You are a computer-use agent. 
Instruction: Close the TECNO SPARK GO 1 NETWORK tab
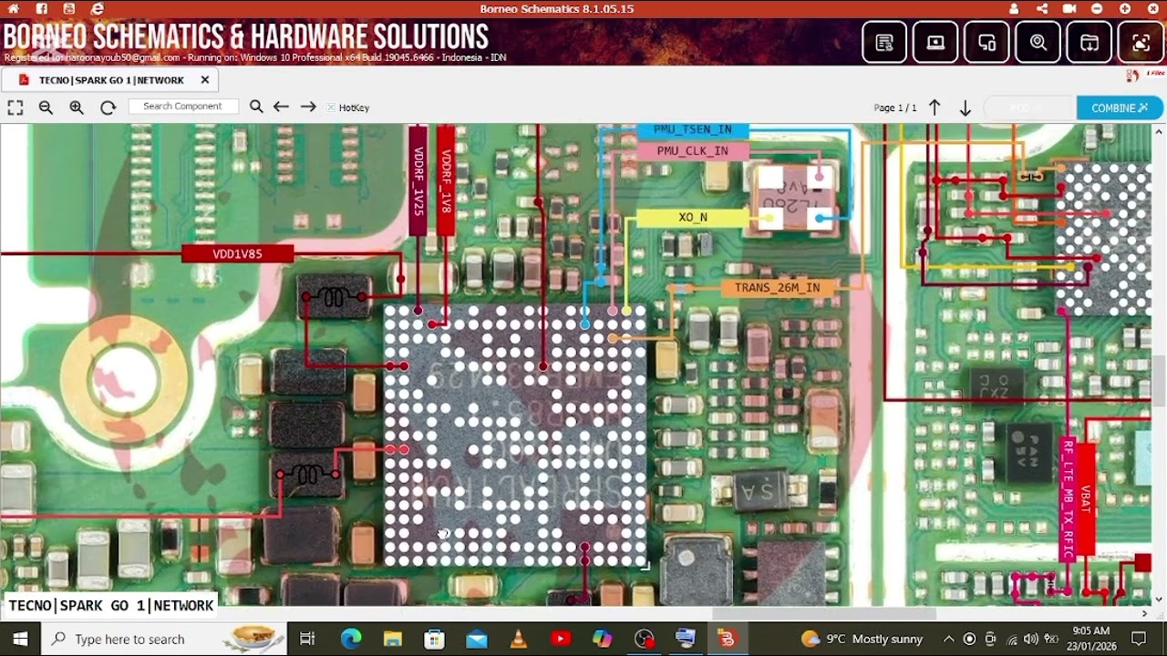point(205,80)
